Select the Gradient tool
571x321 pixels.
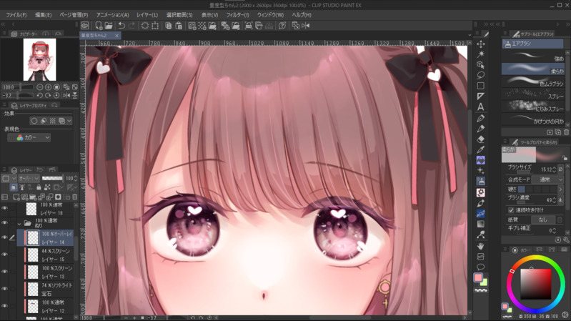[x=481, y=224]
